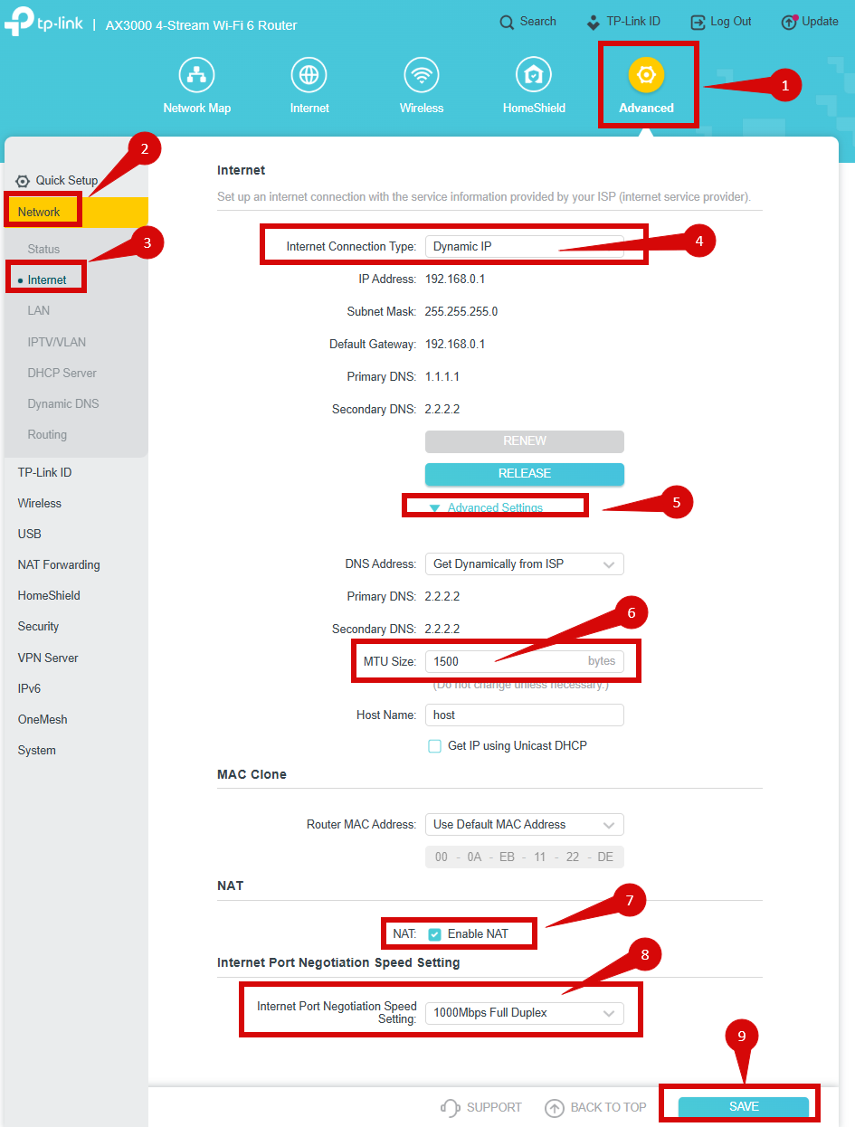The height and width of the screenshot is (1127, 855).
Task: Expand the Router MAC Address dropdown
Action: tap(524, 825)
